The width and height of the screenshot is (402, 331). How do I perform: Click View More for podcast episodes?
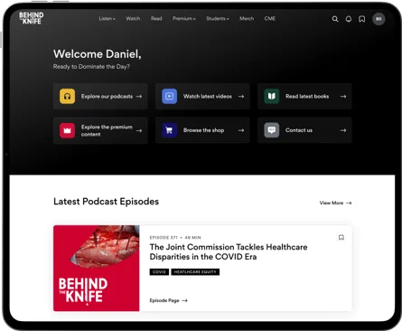coord(335,203)
